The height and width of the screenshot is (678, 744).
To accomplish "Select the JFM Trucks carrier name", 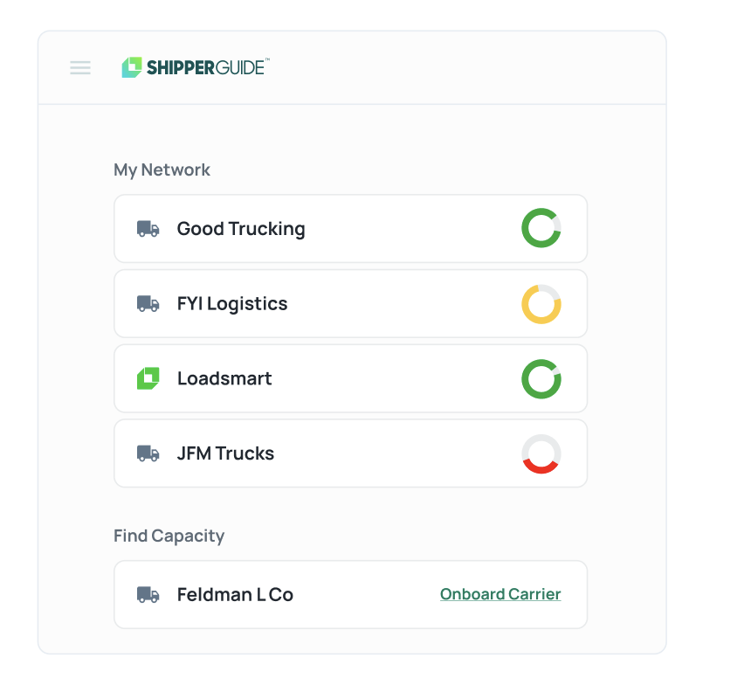I will (x=225, y=453).
